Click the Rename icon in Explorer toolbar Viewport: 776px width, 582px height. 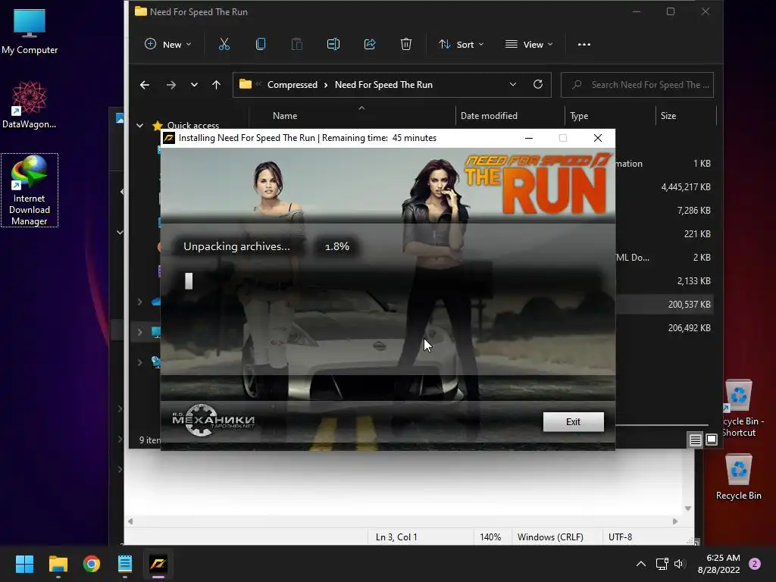(x=333, y=45)
